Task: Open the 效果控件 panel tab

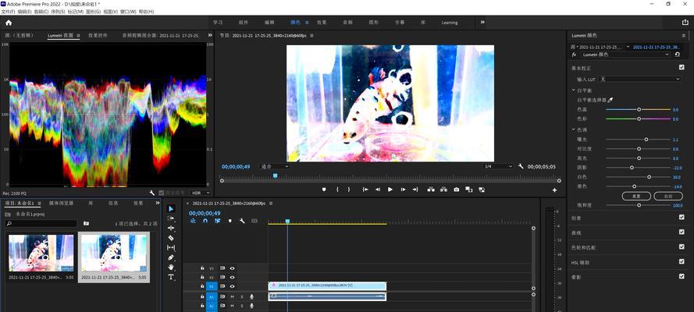Action: [x=98, y=35]
